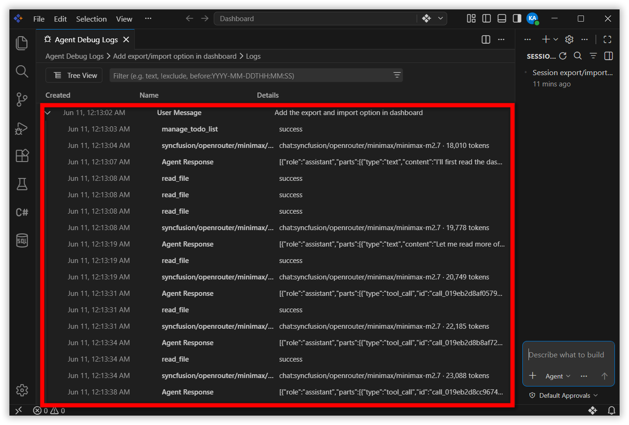Open the Extensions view
Image resolution: width=629 pixels, height=425 pixels.
22,155
